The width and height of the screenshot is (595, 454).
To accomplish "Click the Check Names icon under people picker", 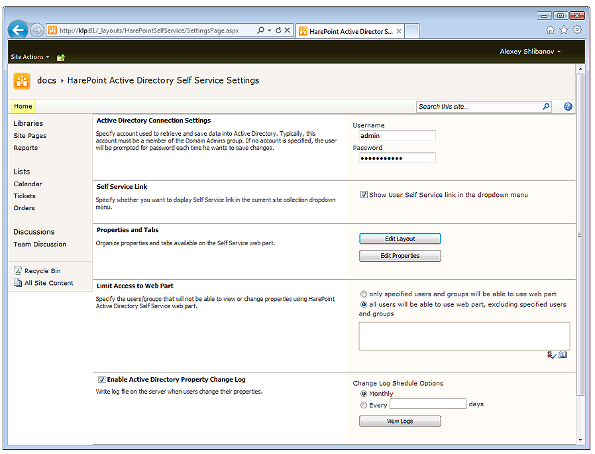I will [x=551, y=355].
